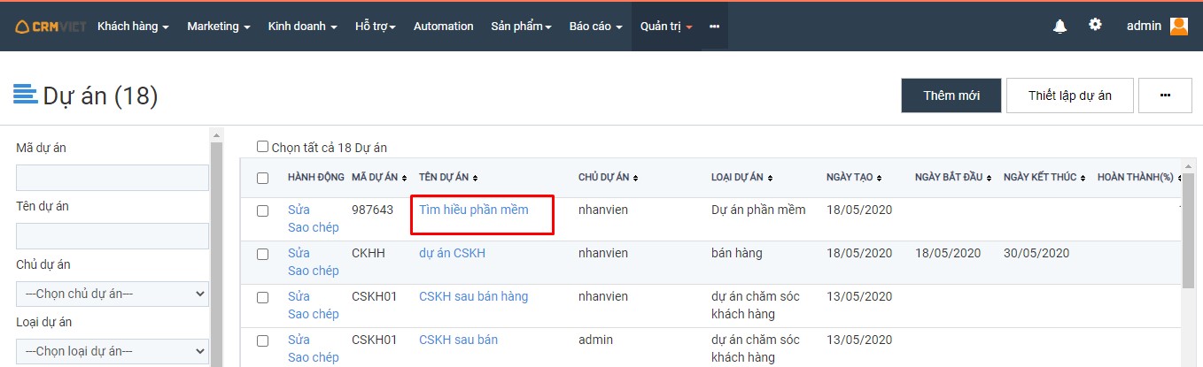The image size is (1203, 367).
Task: Sort by Loại dự án column arrows
Action: point(771,178)
